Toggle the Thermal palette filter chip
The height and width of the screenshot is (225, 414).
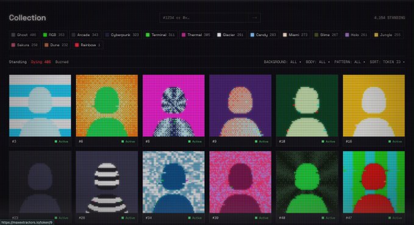tap(196, 35)
